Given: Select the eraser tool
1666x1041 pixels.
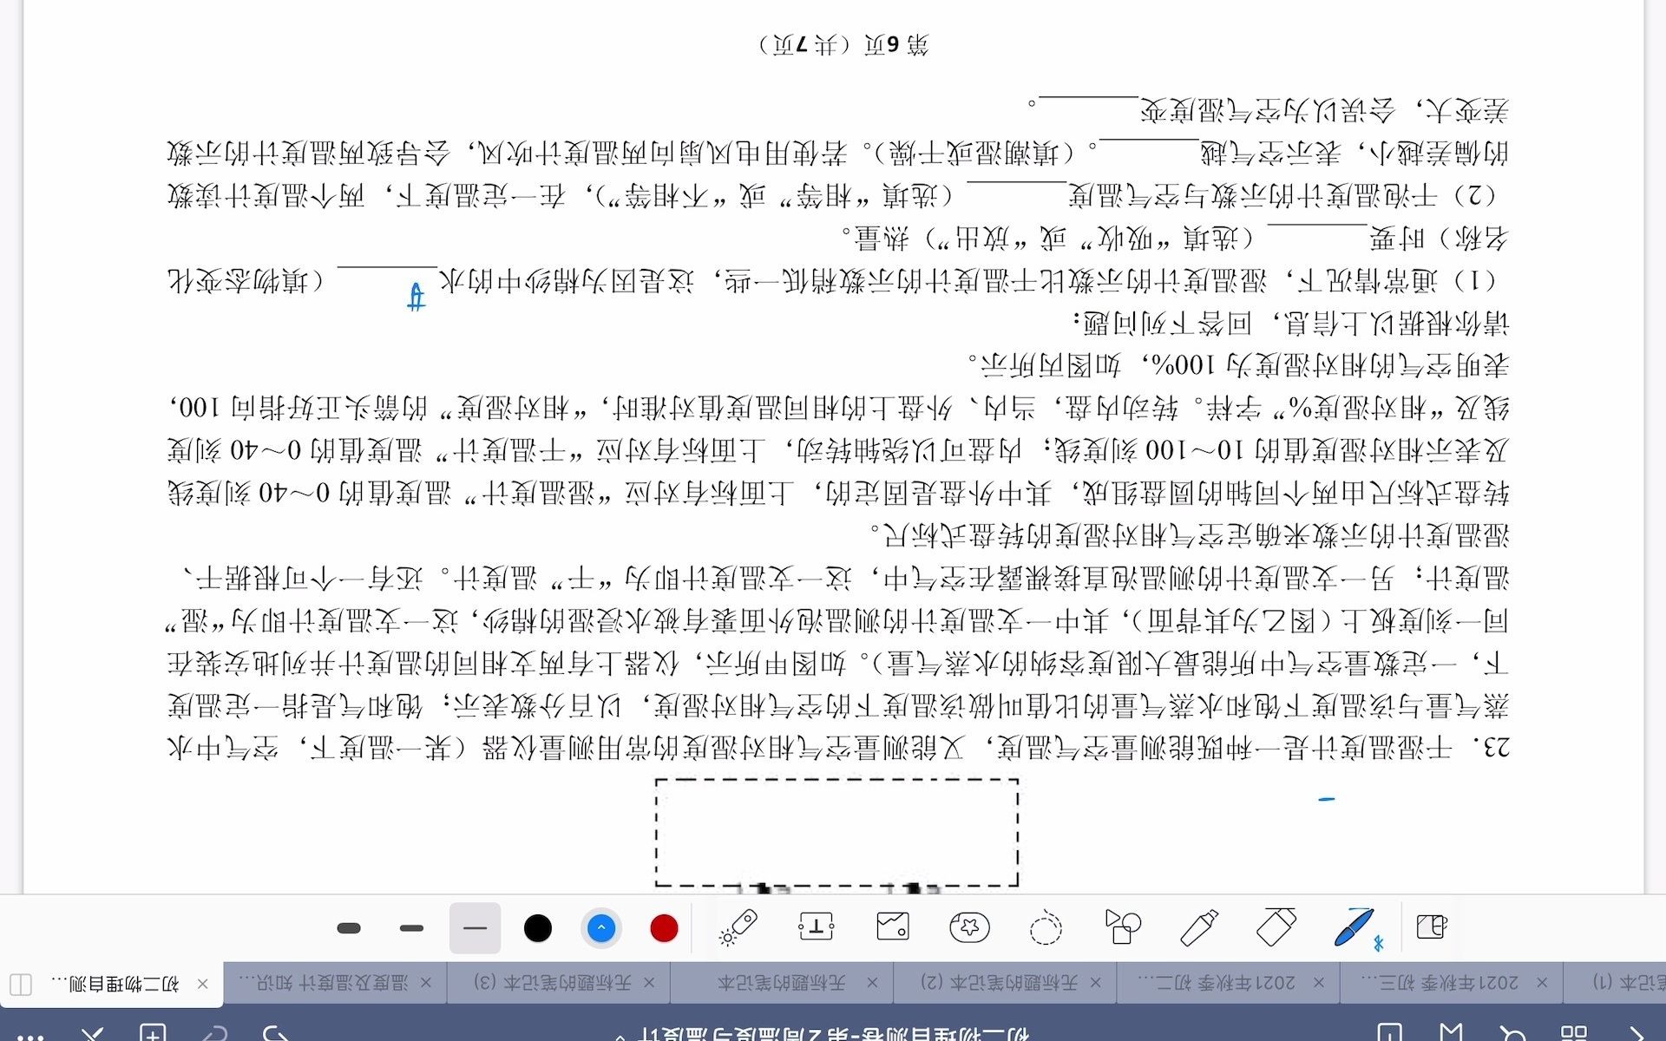Looking at the screenshot, I should point(1276,927).
